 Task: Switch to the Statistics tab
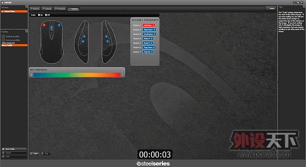point(73,9)
